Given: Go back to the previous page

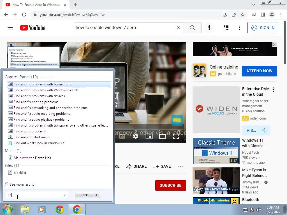Looking at the screenshot, I should [6, 15].
